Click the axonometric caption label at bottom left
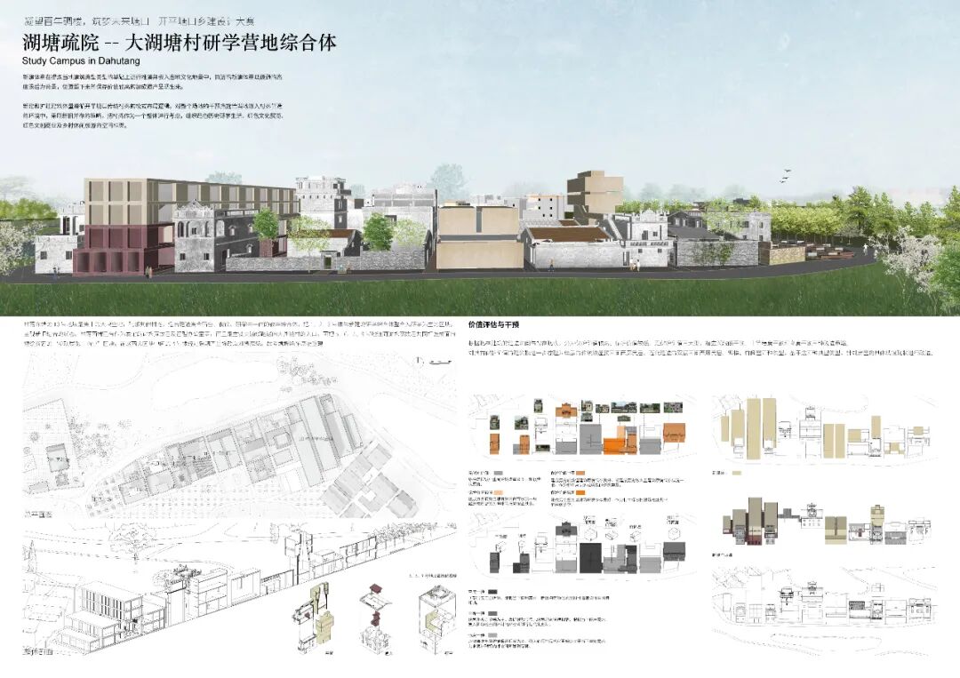This screenshot has height=678, width=960. 37,651
